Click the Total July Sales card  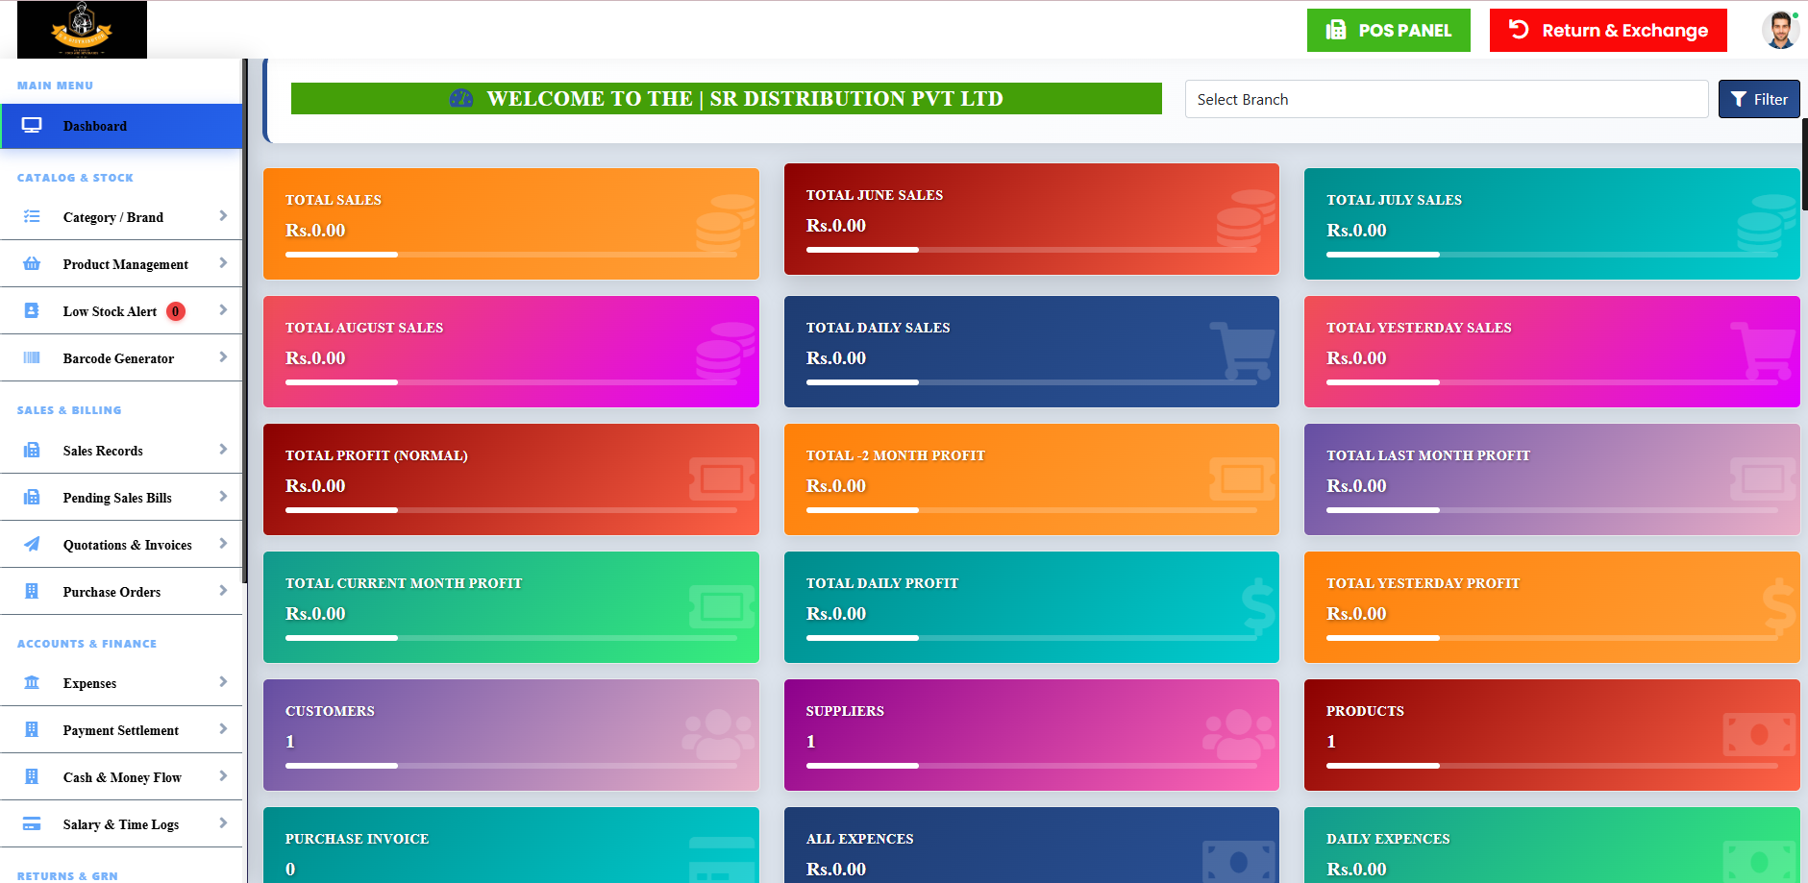(x=1551, y=224)
